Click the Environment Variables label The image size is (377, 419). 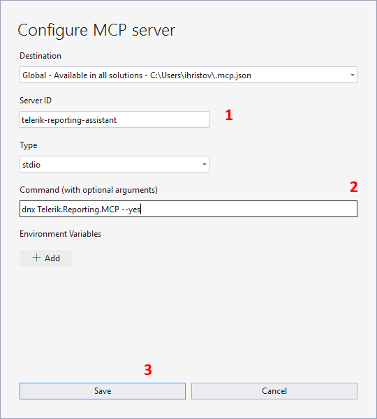60,234
